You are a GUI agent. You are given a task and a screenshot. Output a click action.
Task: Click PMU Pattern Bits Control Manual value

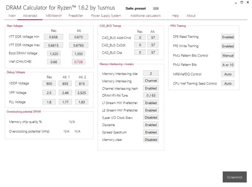pos(228,55)
